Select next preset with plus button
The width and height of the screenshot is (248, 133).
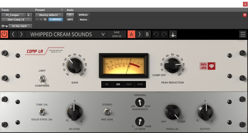[41, 20]
